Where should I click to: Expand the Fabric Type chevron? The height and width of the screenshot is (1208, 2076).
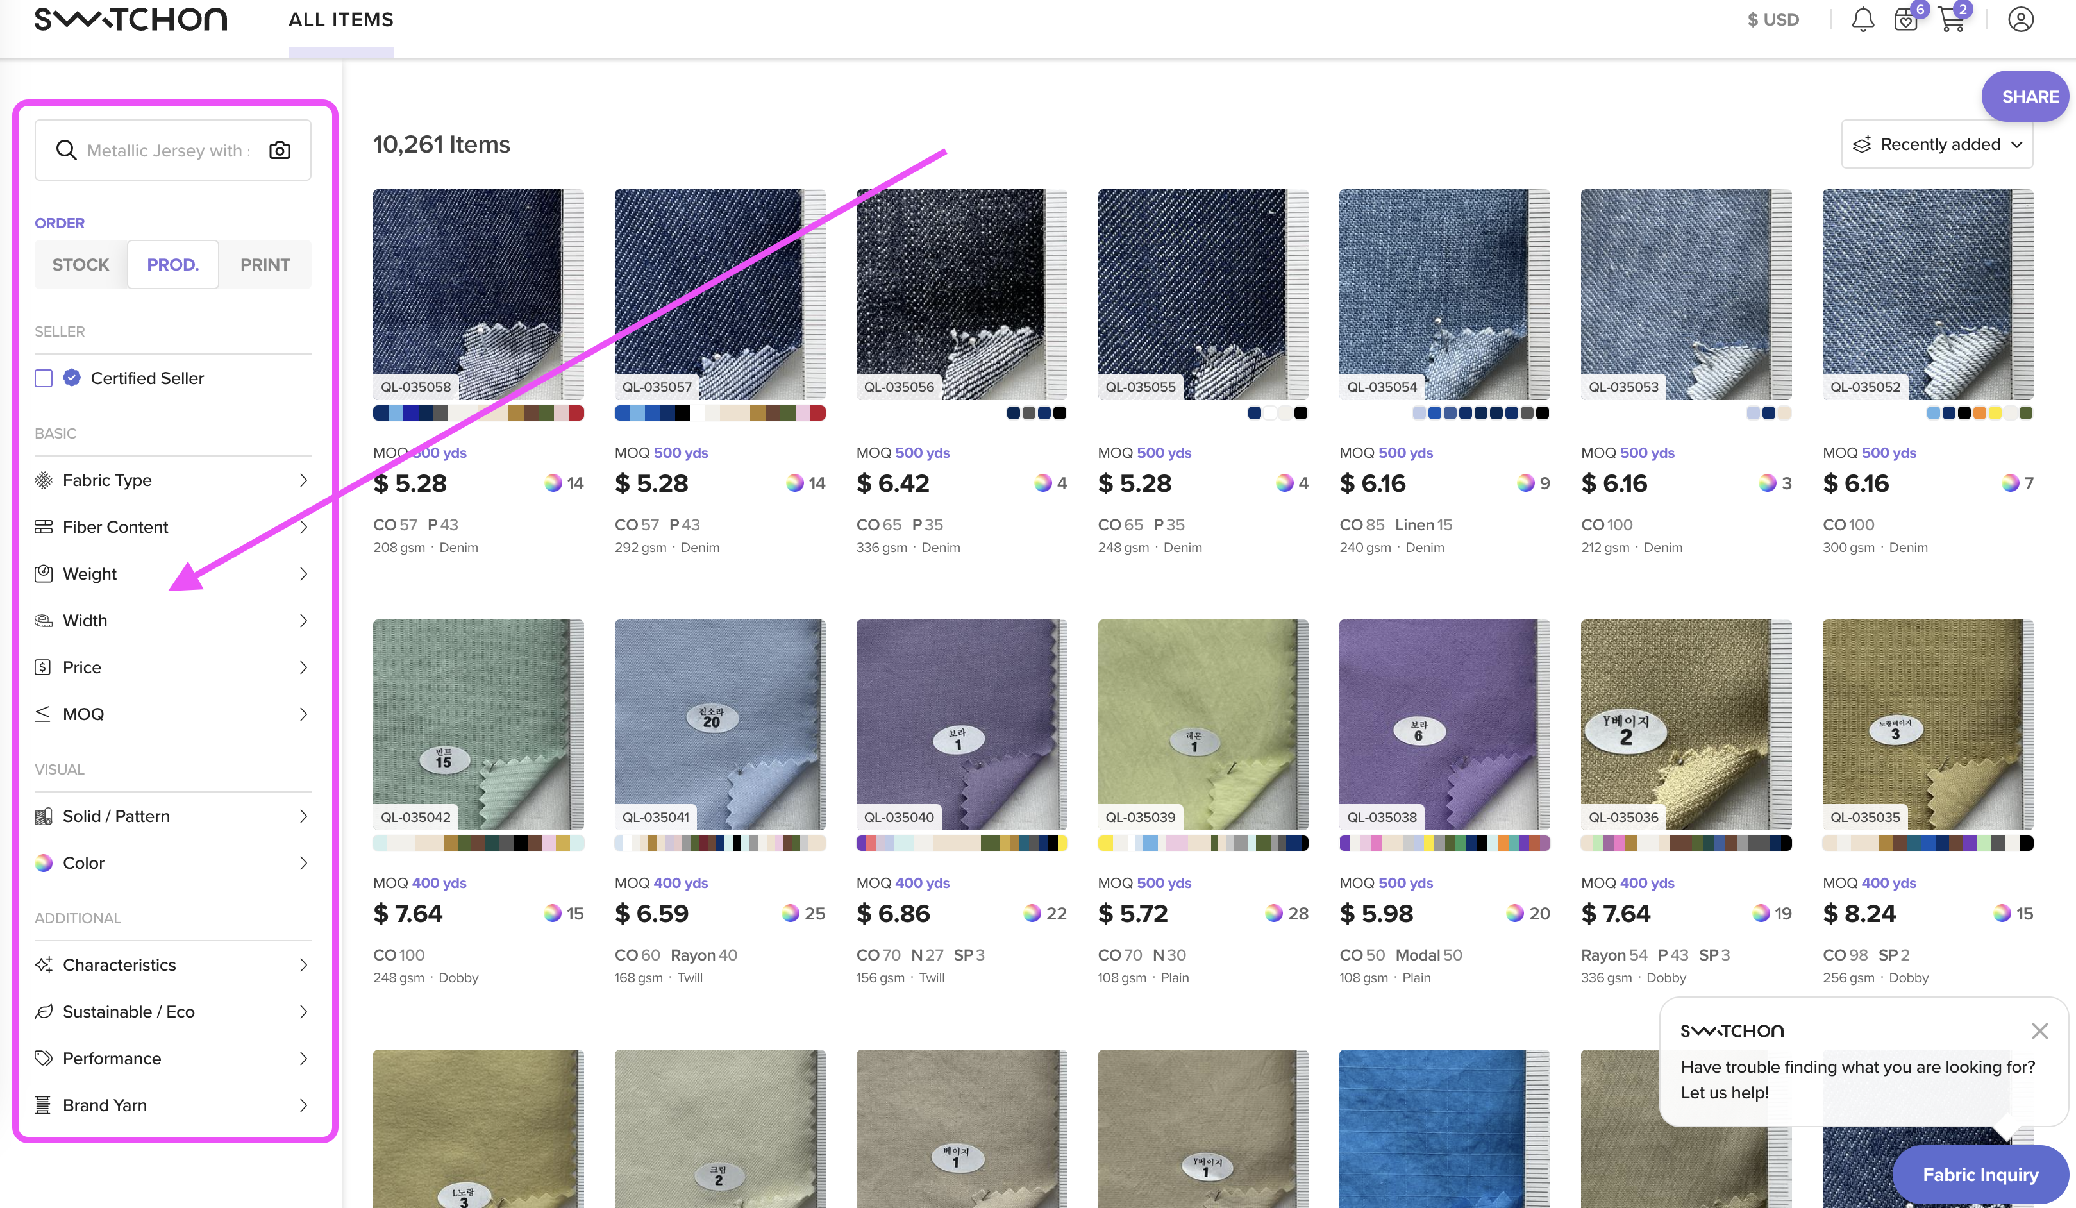303,480
